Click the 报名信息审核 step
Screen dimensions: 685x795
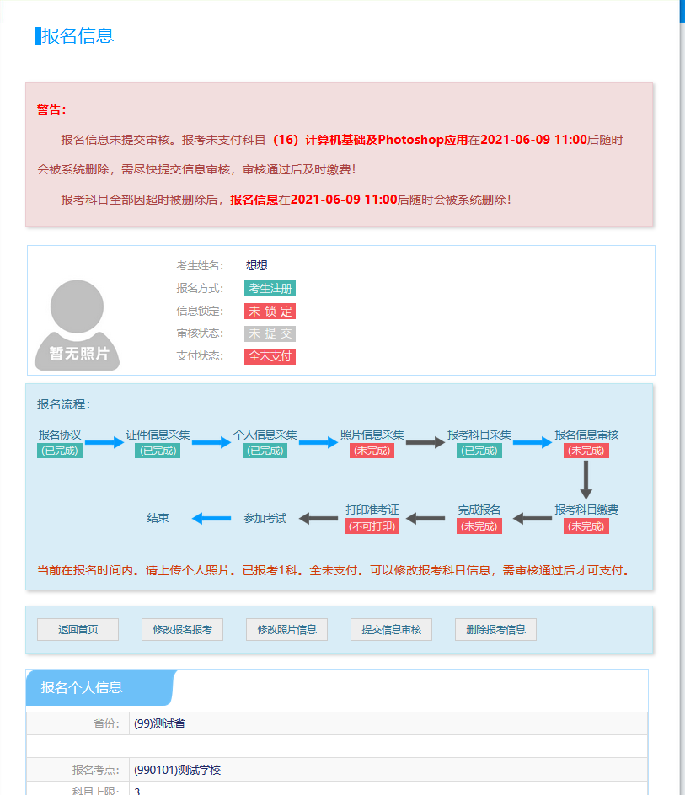pos(586,435)
